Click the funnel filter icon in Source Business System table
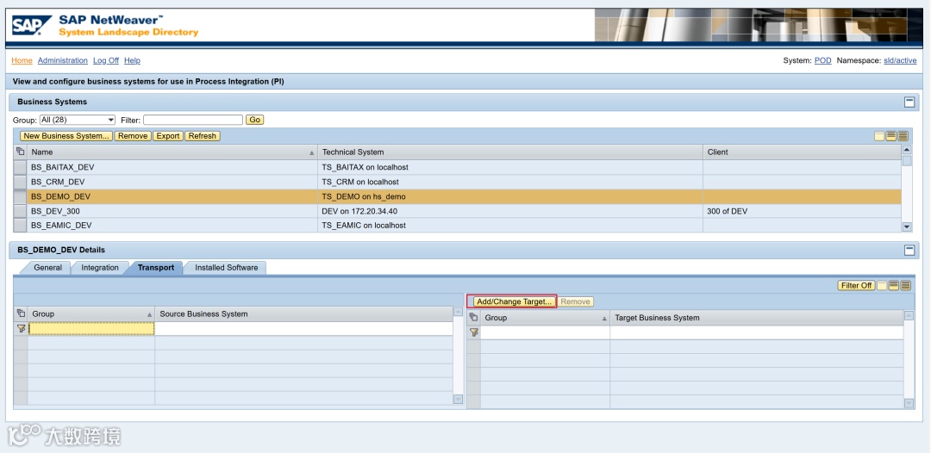The width and height of the screenshot is (931, 453). pos(21,328)
